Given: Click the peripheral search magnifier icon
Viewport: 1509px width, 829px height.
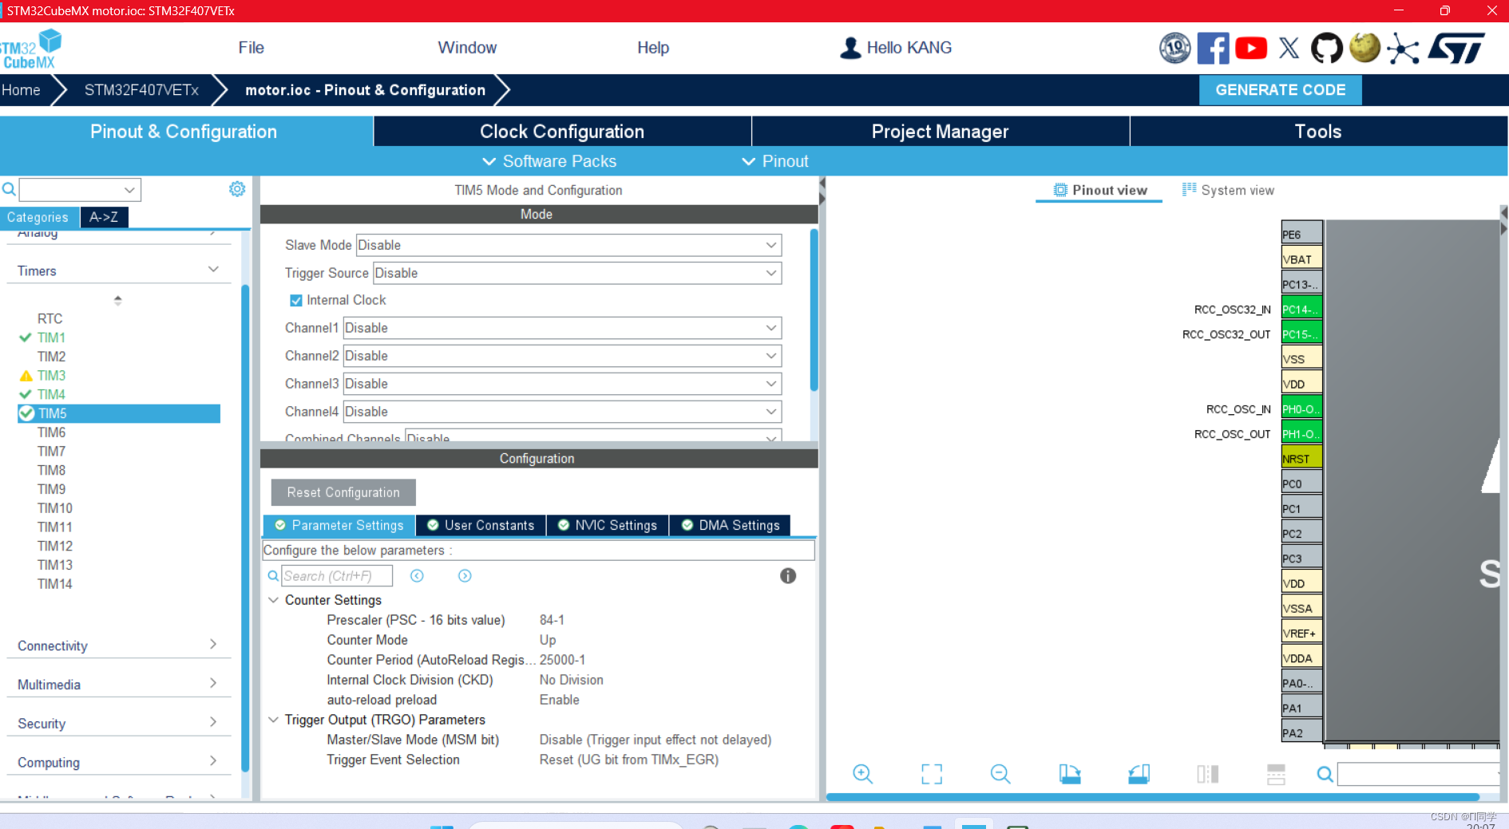Looking at the screenshot, I should pos(9,189).
